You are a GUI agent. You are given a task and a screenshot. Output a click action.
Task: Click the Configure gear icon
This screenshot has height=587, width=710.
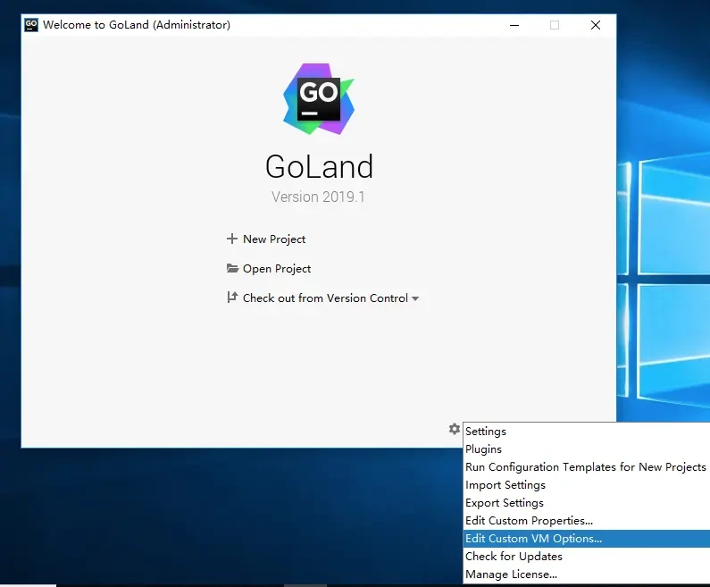[x=454, y=430]
